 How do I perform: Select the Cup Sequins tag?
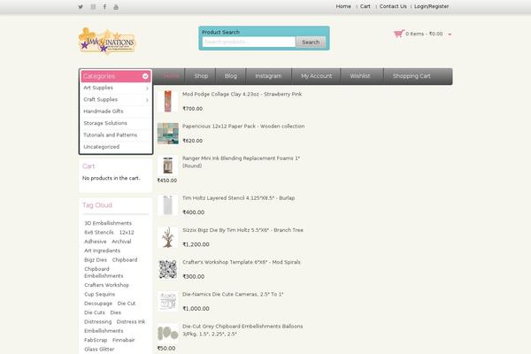pos(99,295)
